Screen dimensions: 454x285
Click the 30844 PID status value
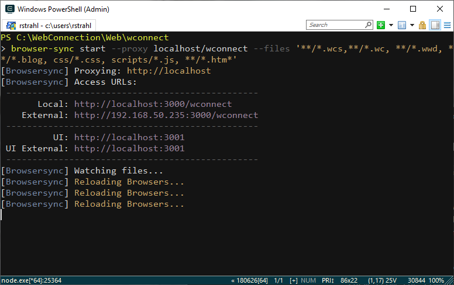point(417,280)
